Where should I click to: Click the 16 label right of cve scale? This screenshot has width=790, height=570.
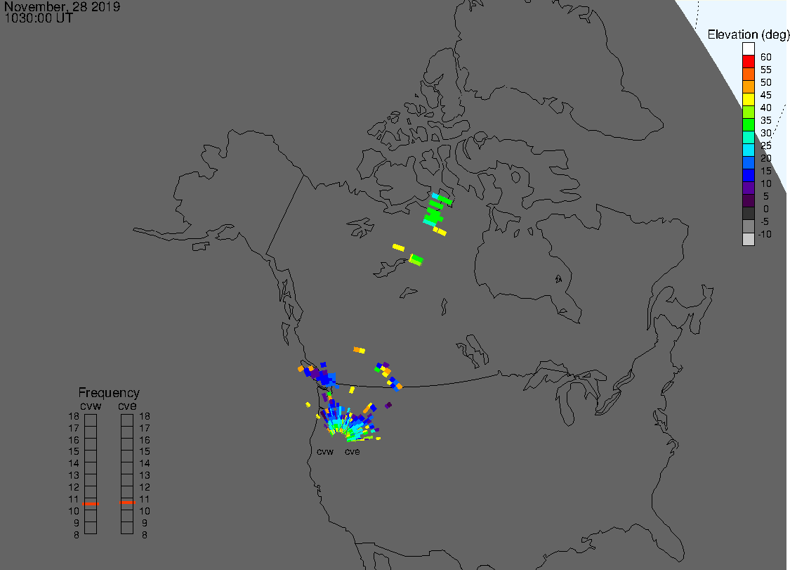pyautogui.click(x=145, y=441)
